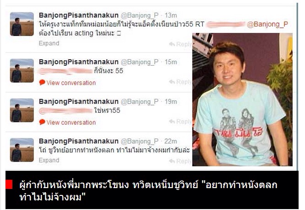Click the BanjongPisanthanakun name on the 22m tweet
The width and height of the screenshot is (305, 210).
(79, 141)
